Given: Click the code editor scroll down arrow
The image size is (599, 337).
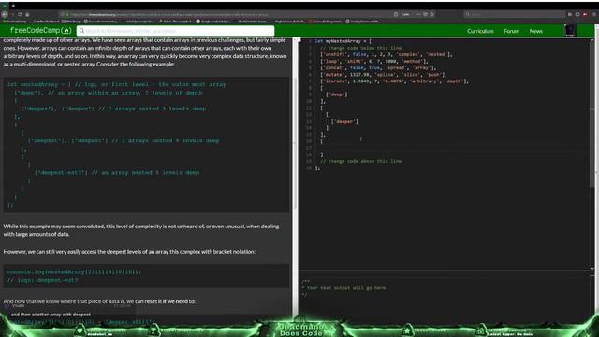Looking at the screenshot, I should (592, 269).
